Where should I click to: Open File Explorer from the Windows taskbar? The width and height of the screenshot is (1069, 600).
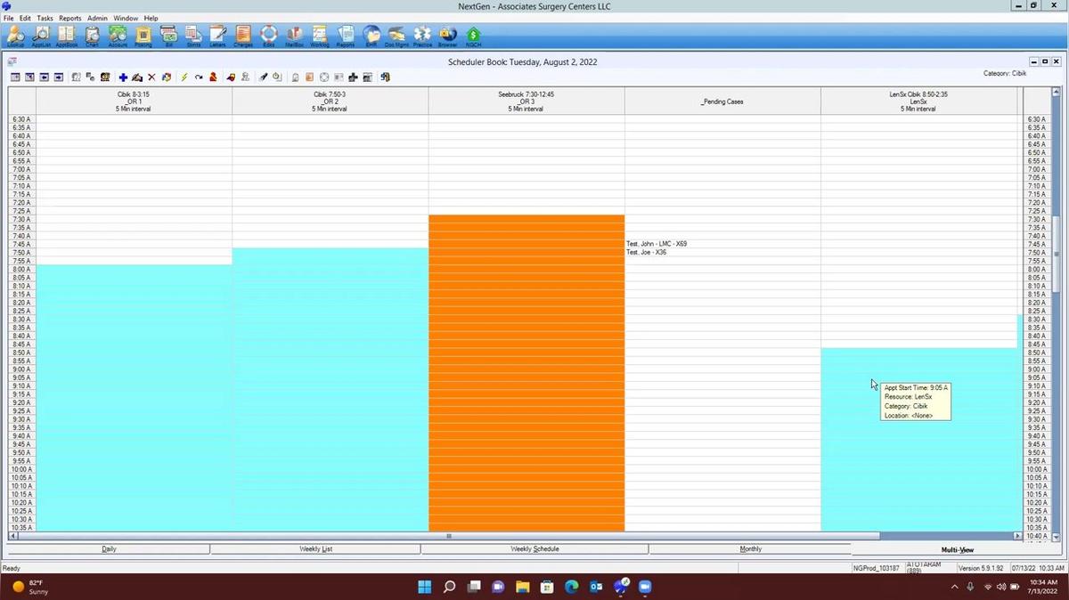[522, 587]
